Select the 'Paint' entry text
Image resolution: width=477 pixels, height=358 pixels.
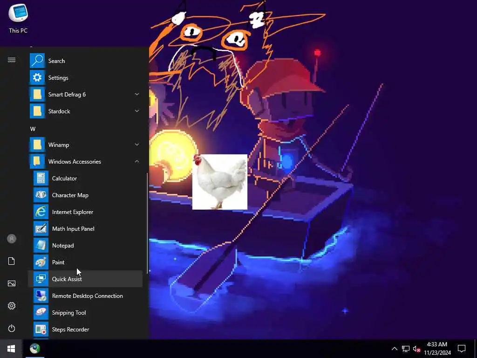58,262
